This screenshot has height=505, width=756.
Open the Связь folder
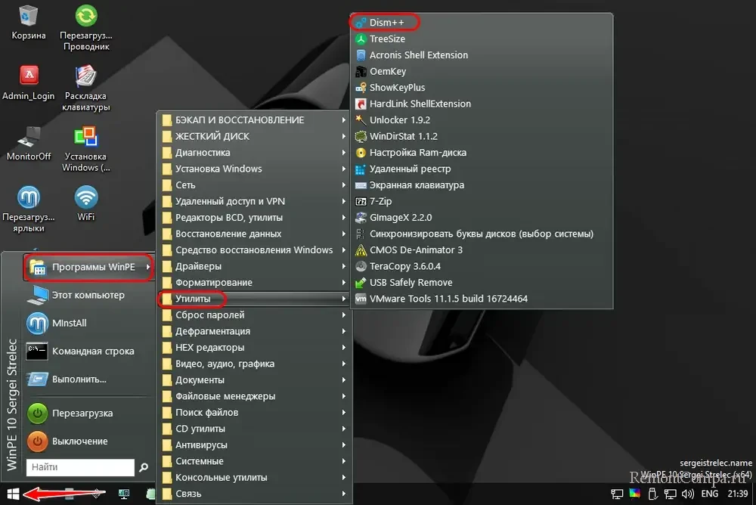coord(254,494)
